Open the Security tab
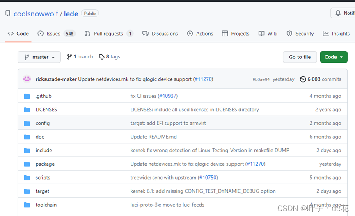355x216 pixels. pyautogui.click(x=300, y=34)
